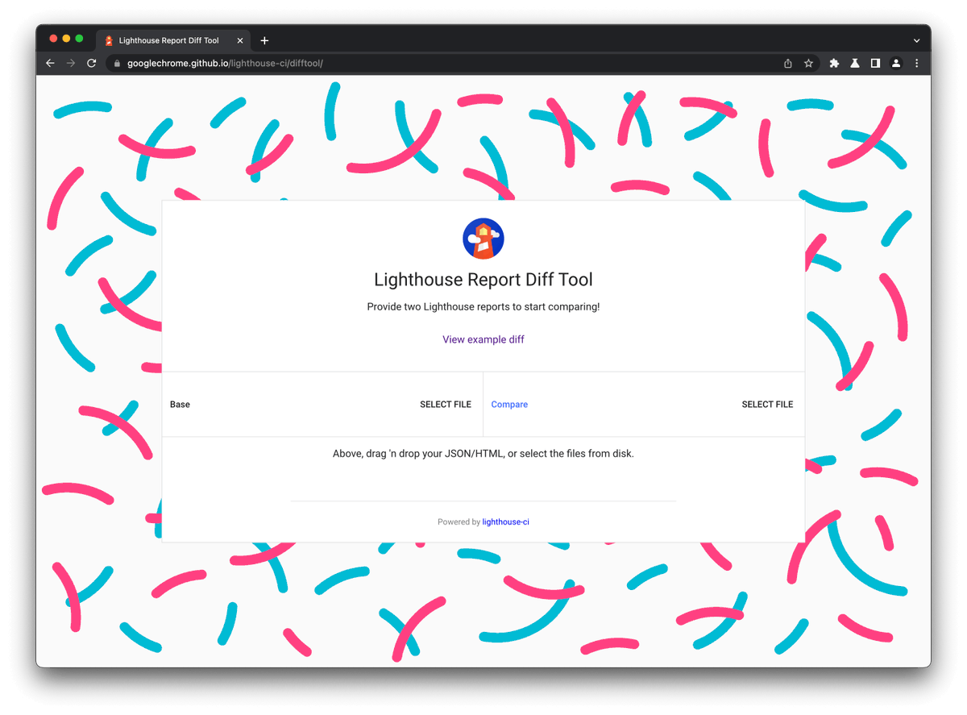Click the drag 'n drop instruction text

tap(483, 454)
